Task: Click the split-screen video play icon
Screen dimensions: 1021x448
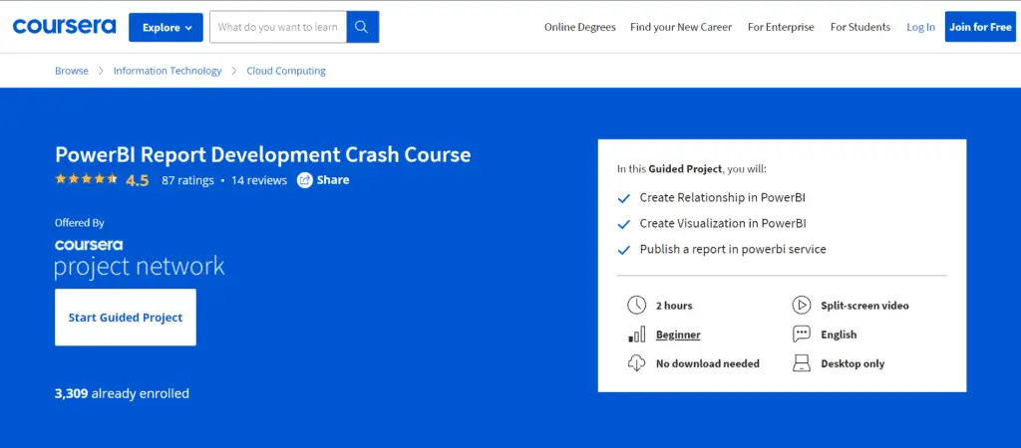Action: click(801, 305)
